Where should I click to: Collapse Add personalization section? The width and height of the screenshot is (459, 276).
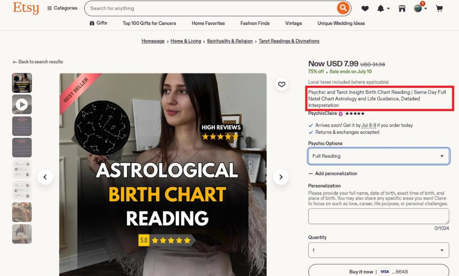(333, 173)
